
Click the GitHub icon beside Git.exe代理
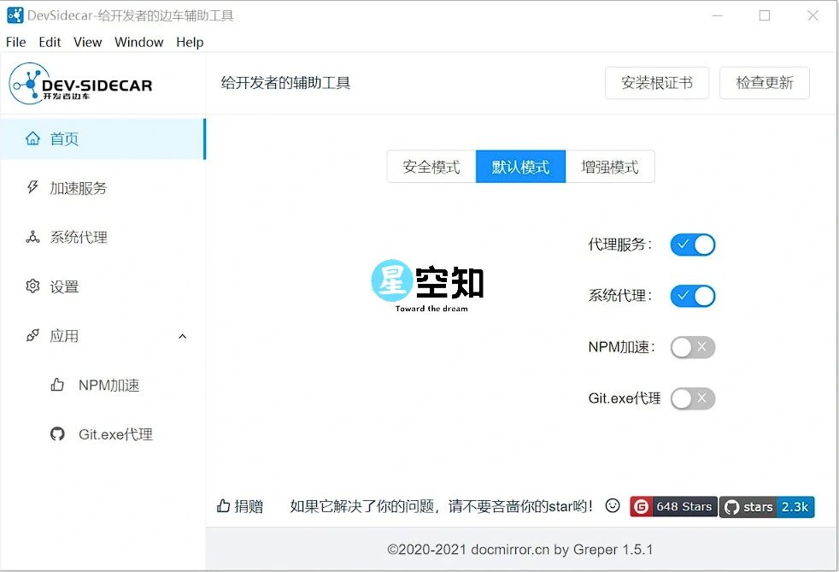tap(57, 433)
